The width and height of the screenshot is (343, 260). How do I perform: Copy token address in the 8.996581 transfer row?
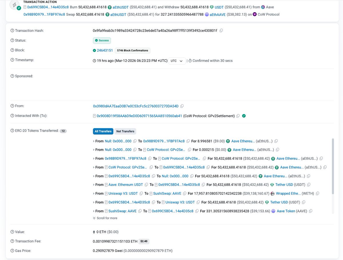(276, 141)
